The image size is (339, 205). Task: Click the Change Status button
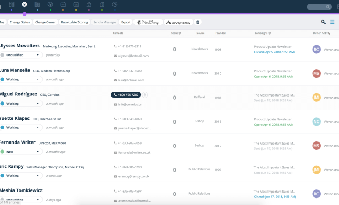tap(20, 22)
